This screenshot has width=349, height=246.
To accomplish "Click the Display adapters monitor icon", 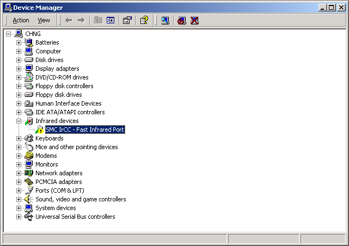I will coord(29,69).
